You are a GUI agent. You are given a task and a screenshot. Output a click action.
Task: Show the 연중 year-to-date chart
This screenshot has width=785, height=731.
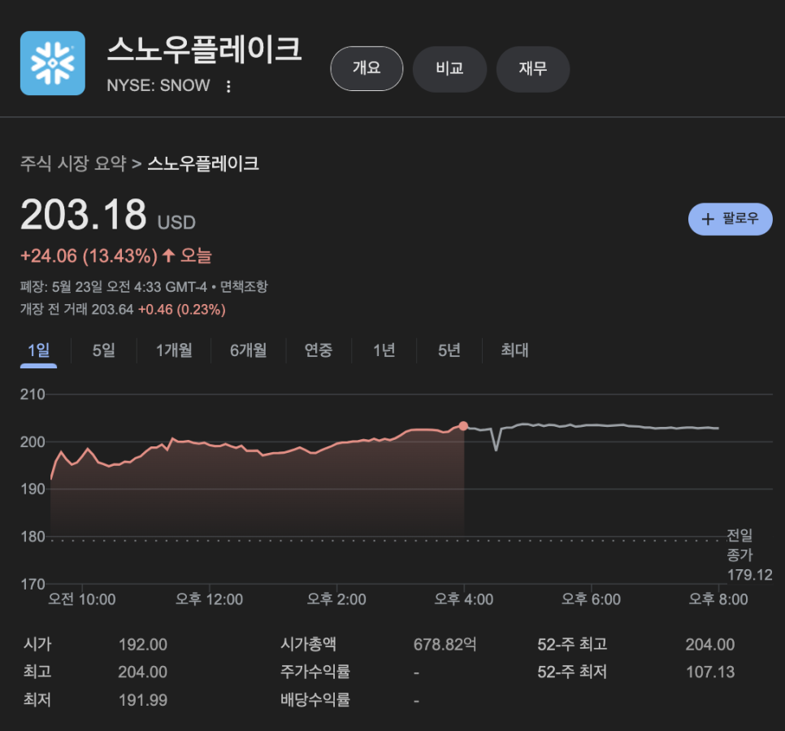[319, 350]
